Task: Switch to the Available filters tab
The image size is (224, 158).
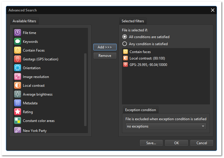Action: tap(24, 21)
